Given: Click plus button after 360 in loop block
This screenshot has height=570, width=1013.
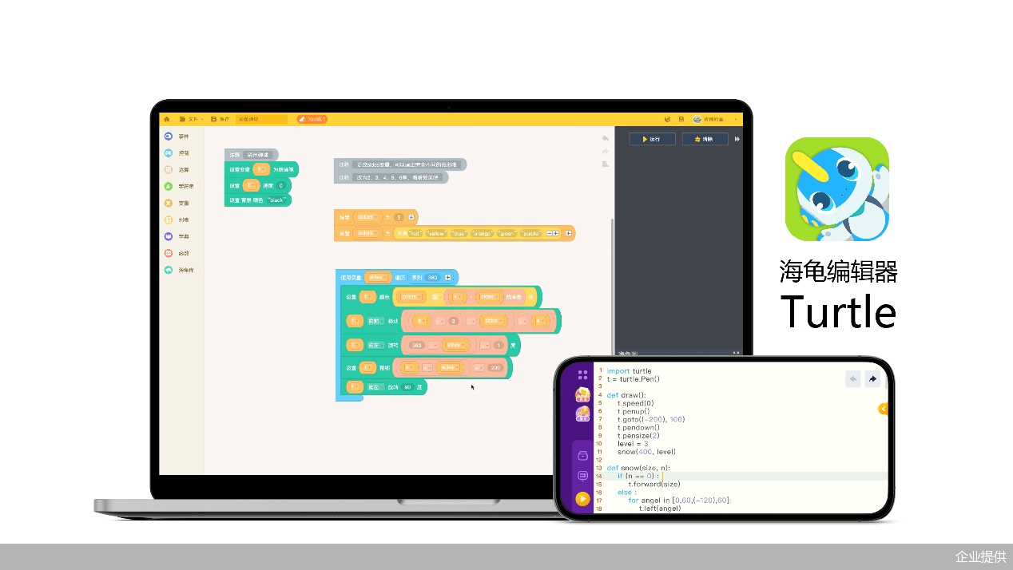Looking at the screenshot, I should click(x=447, y=277).
